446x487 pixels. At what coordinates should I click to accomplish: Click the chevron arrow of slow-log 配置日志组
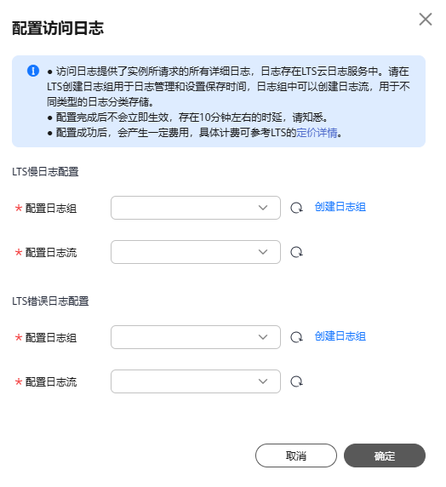(263, 208)
